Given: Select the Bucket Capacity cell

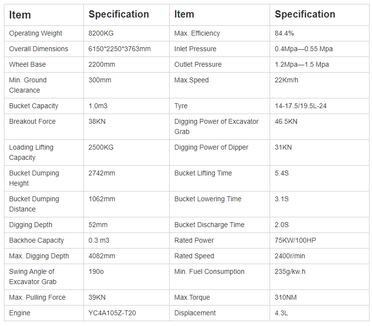Looking at the screenshot, I should coord(34,106).
